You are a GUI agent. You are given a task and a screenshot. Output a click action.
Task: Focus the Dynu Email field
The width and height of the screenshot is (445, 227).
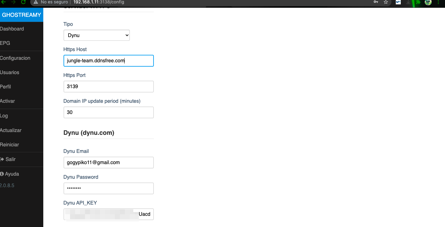[108, 163]
